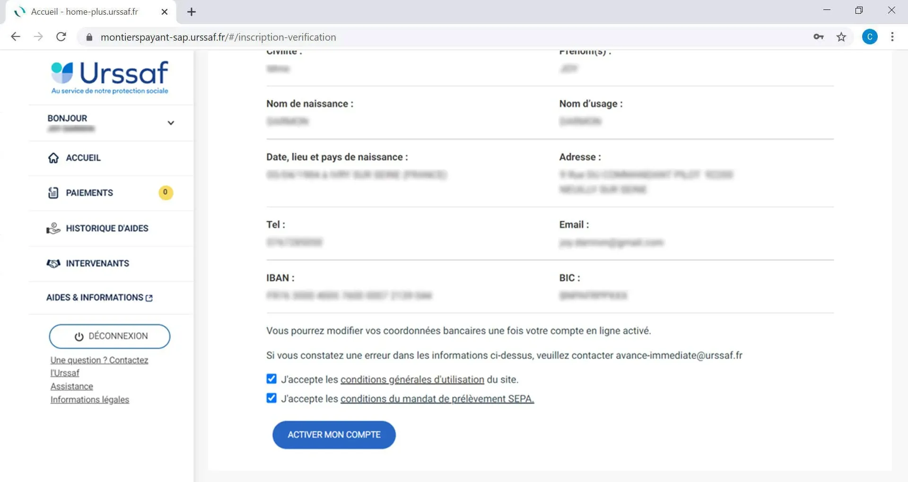The width and height of the screenshot is (908, 482).
Task: Click the Urssaf logo in sidebar
Action: tap(109, 77)
